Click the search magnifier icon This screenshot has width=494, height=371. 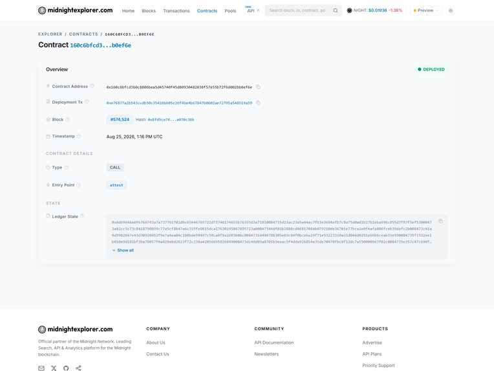(336, 10)
